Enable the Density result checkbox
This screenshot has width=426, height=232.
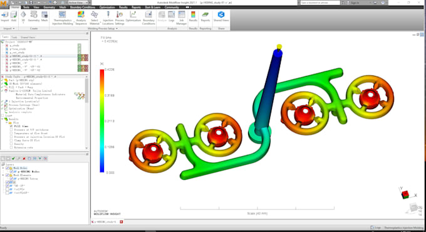11,144
